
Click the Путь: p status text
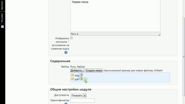point(75,34)
